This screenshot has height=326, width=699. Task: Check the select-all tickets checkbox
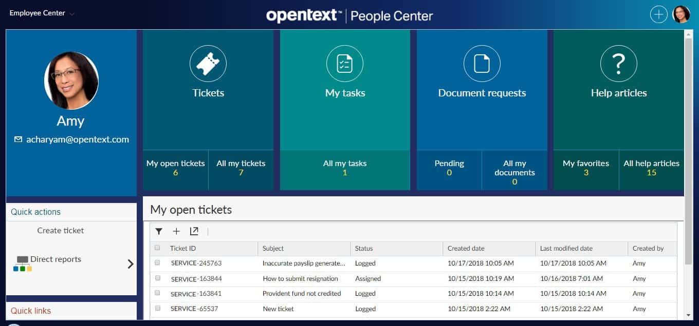click(157, 248)
